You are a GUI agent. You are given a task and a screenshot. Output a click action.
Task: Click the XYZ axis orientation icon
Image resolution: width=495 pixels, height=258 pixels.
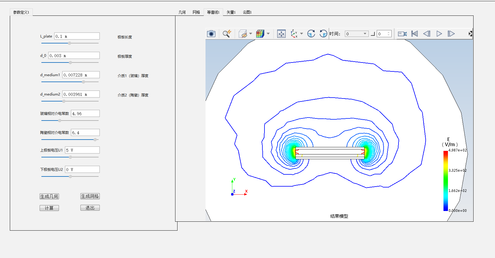click(x=294, y=34)
